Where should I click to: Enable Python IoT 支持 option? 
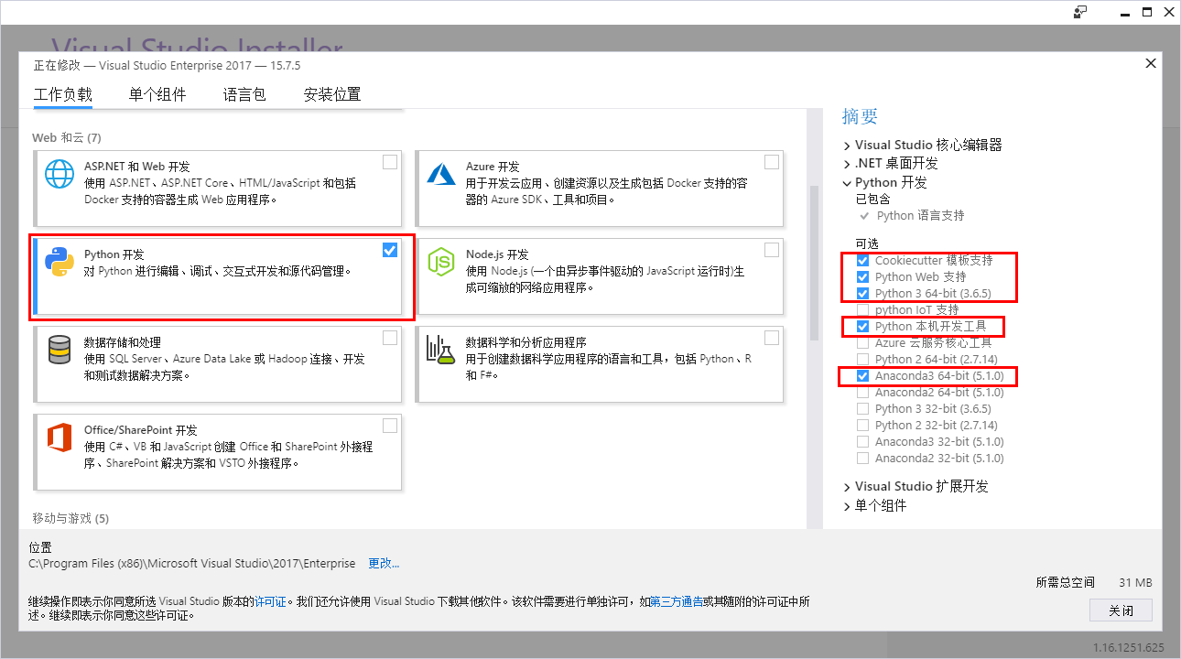tap(862, 310)
